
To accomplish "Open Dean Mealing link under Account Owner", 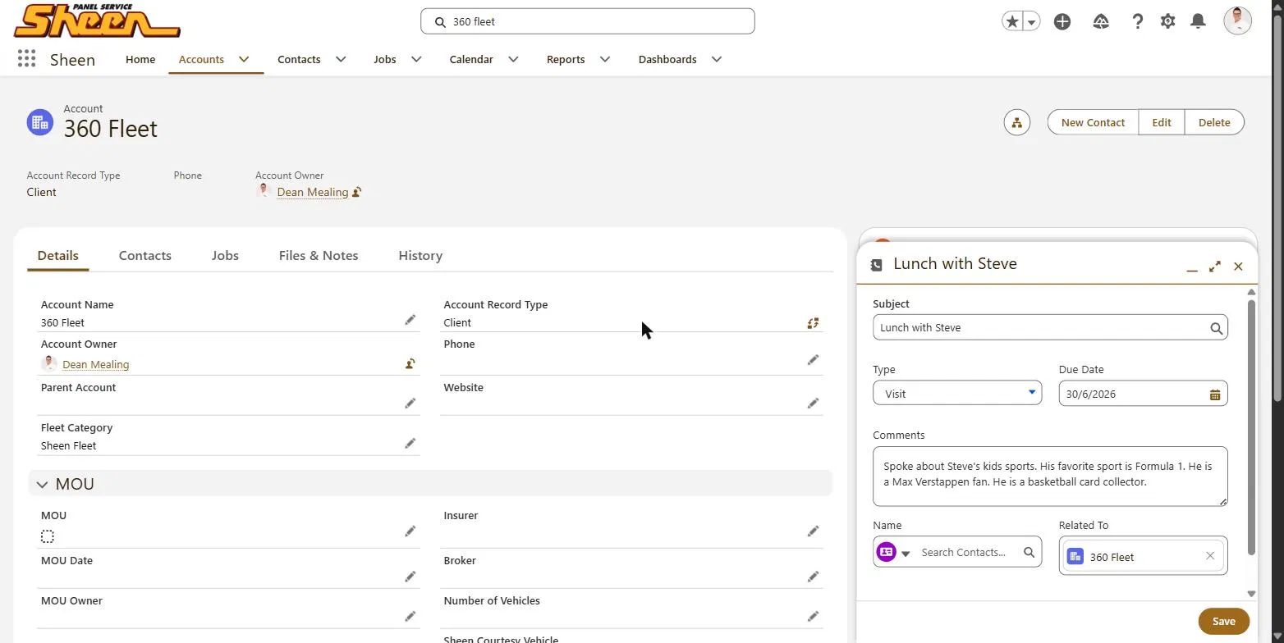I will point(95,364).
